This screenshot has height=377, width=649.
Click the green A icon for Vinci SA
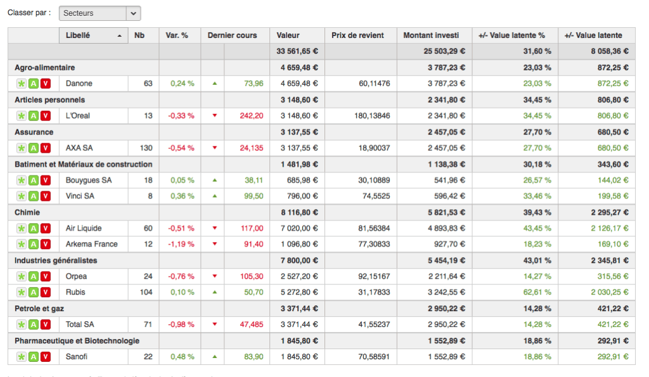click(x=34, y=196)
